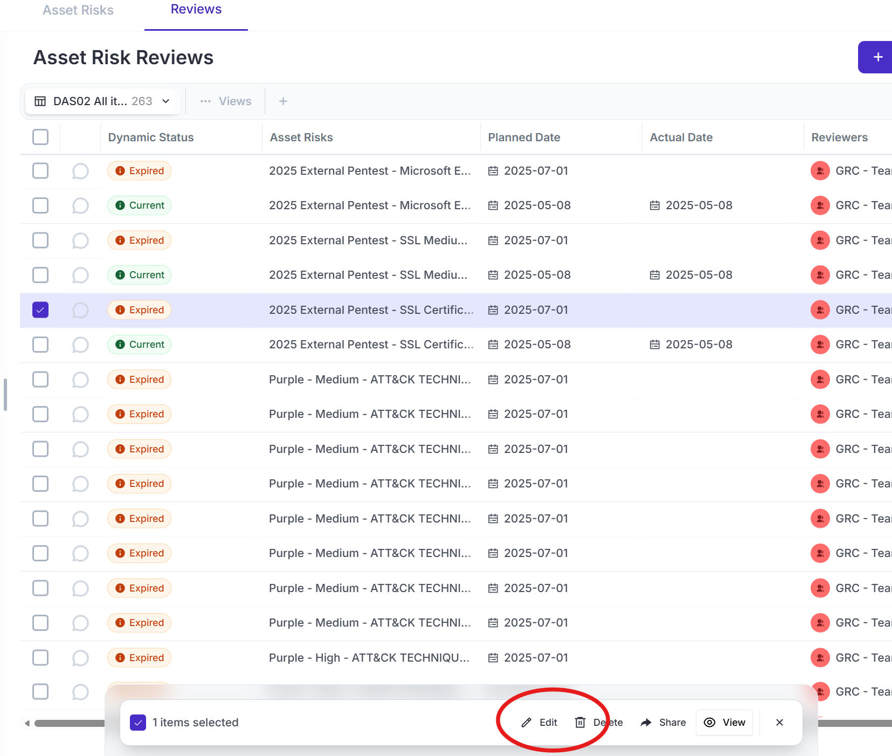Toggle the select-all header checkbox
Screen dimensions: 892x756
pyautogui.click(x=40, y=137)
